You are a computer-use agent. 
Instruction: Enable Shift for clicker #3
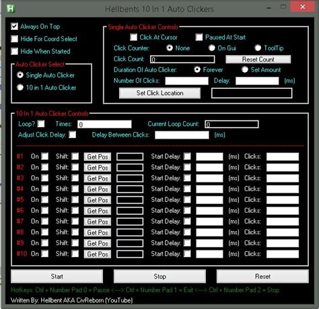click(x=75, y=178)
